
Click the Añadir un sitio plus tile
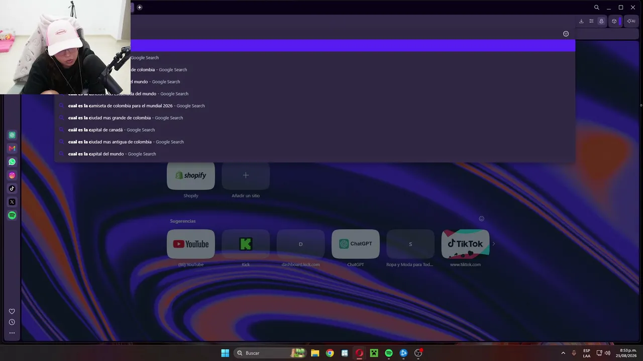pos(246,175)
